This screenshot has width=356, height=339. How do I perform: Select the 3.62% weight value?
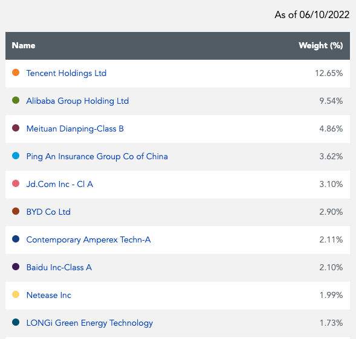point(331,157)
